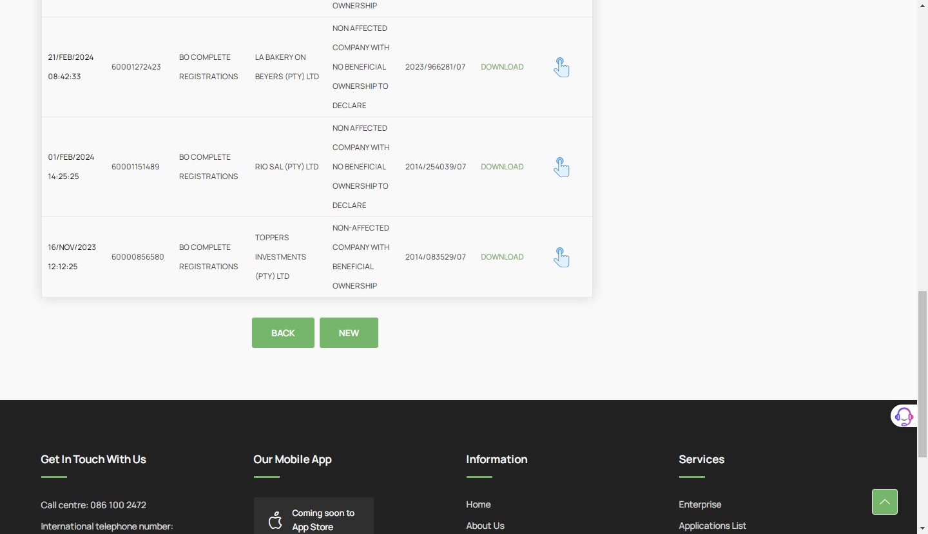Image resolution: width=928 pixels, height=534 pixels.
Task: Click the Coming soon to App Store badge
Action: pyautogui.click(x=313, y=518)
